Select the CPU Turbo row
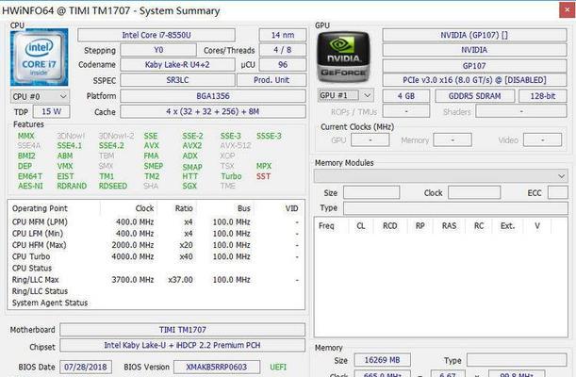This screenshot has height=377, width=576. (156, 256)
